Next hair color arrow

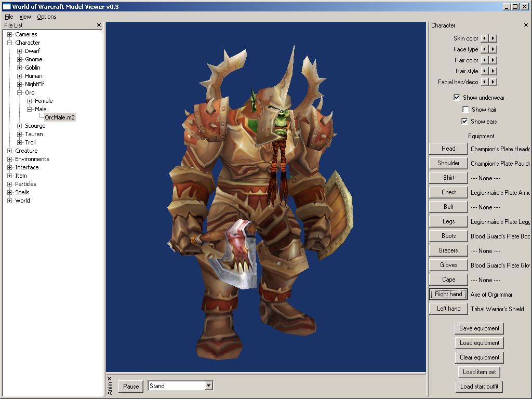pyautogui.click(x=493, y=60)
